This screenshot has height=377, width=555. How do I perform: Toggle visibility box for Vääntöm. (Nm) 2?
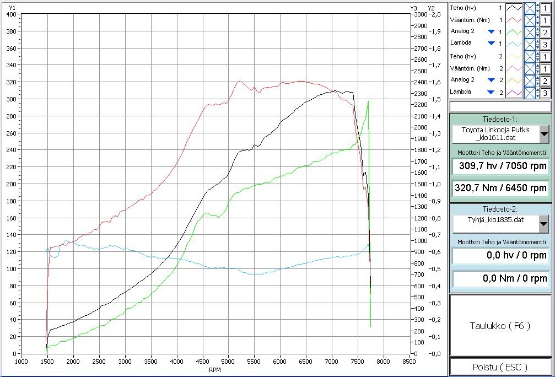click(529, 69)
